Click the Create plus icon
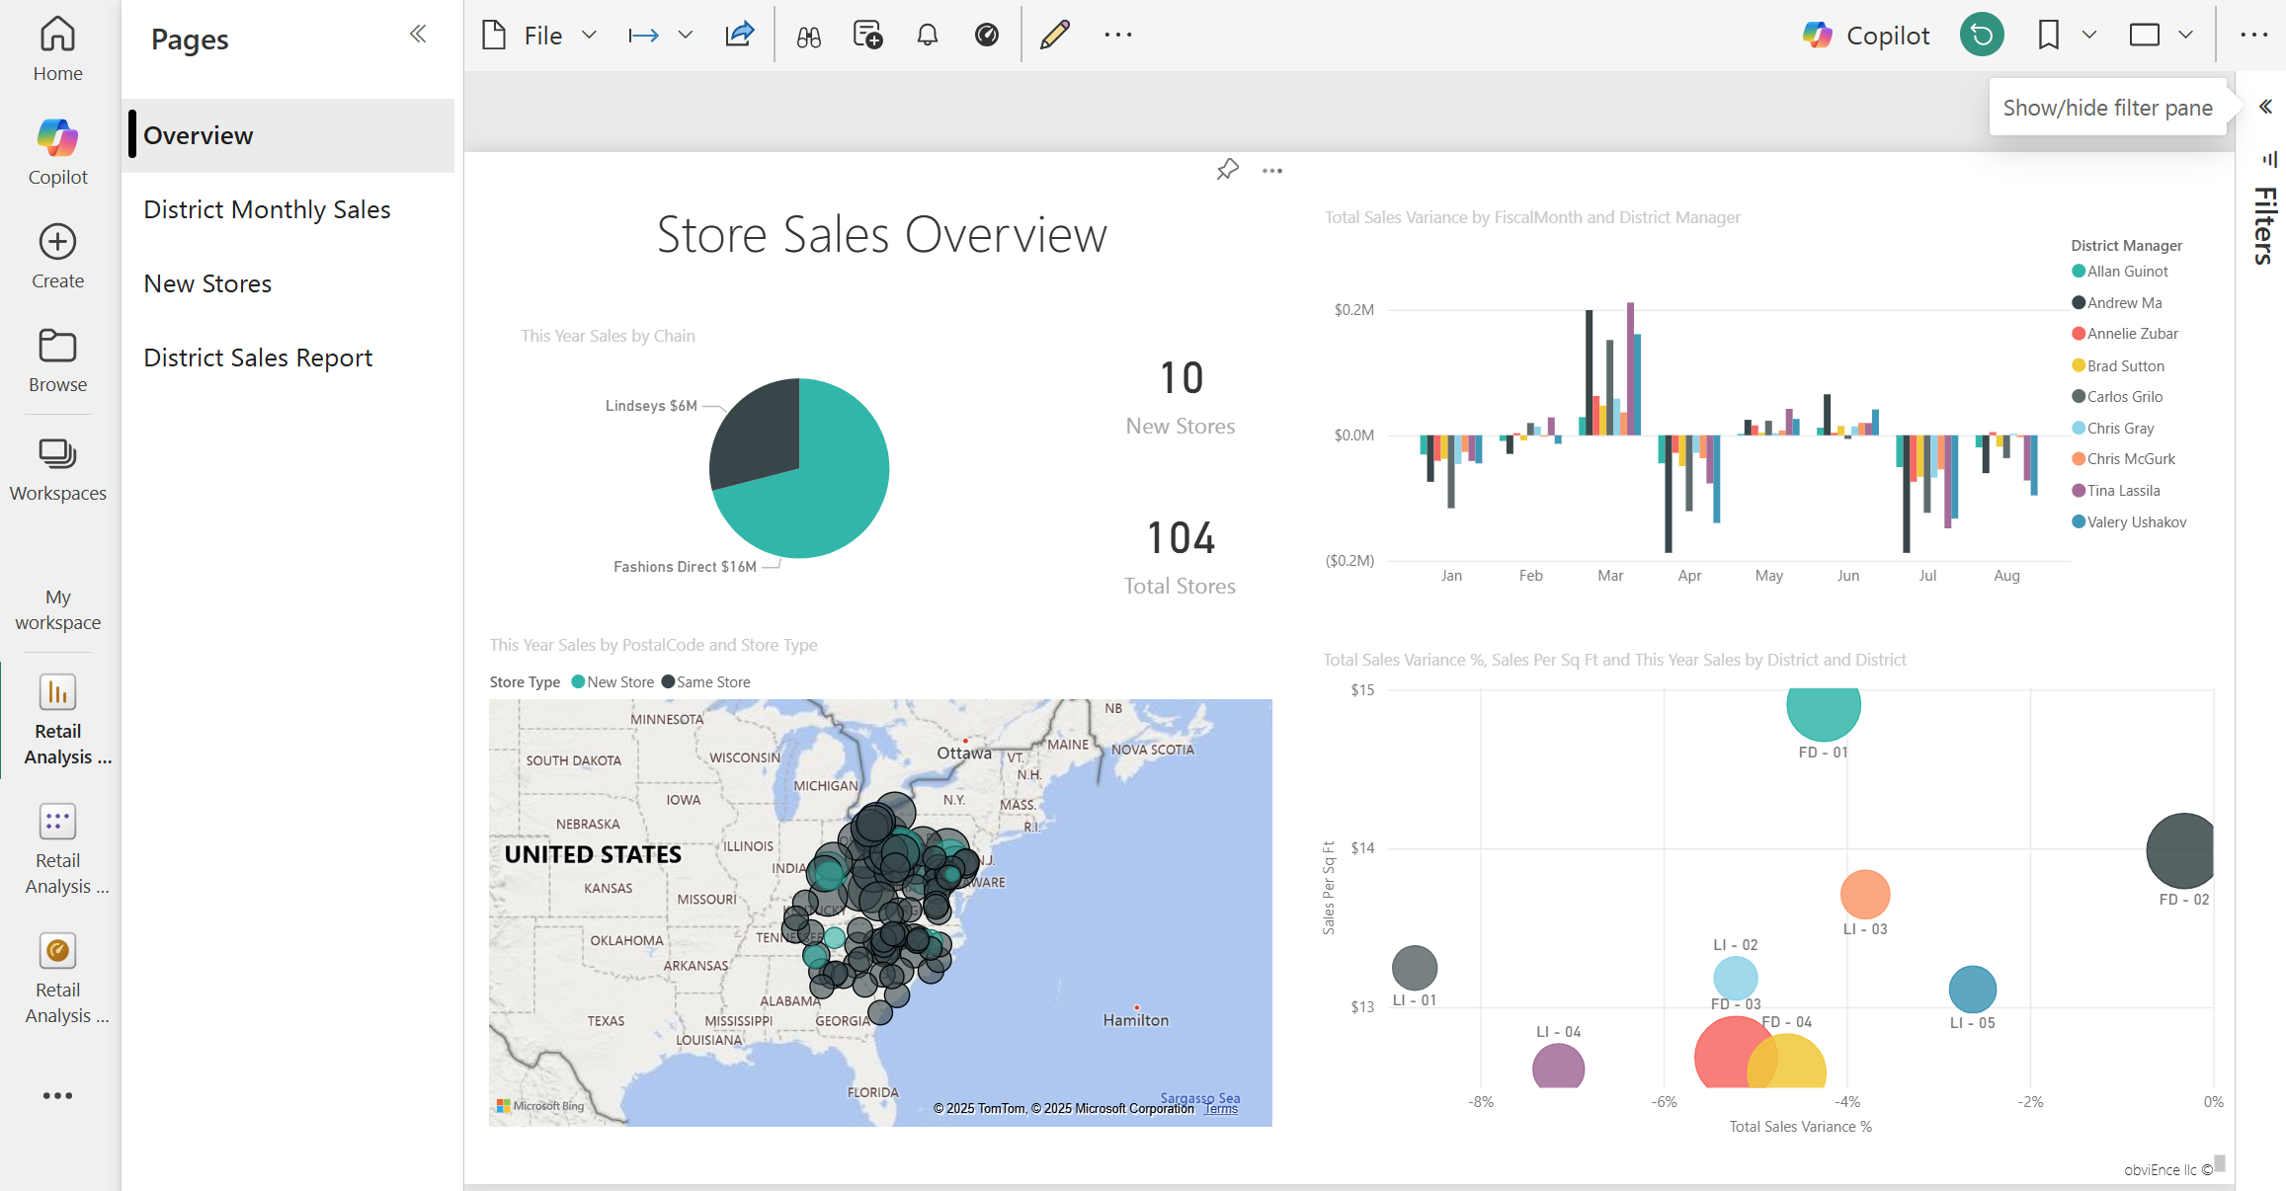This screenshot has height=1191, width=2286. [x=57, y=242]
